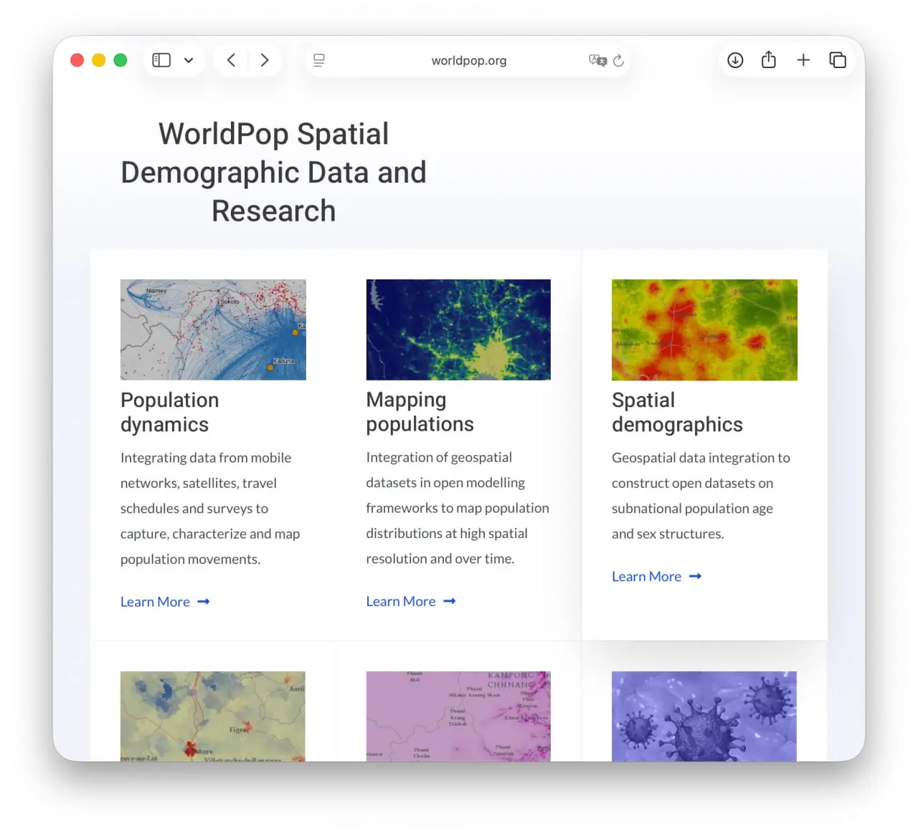Click the Population dynamics heading
Viewport: 918px width, 831px height.
point(170,412)
